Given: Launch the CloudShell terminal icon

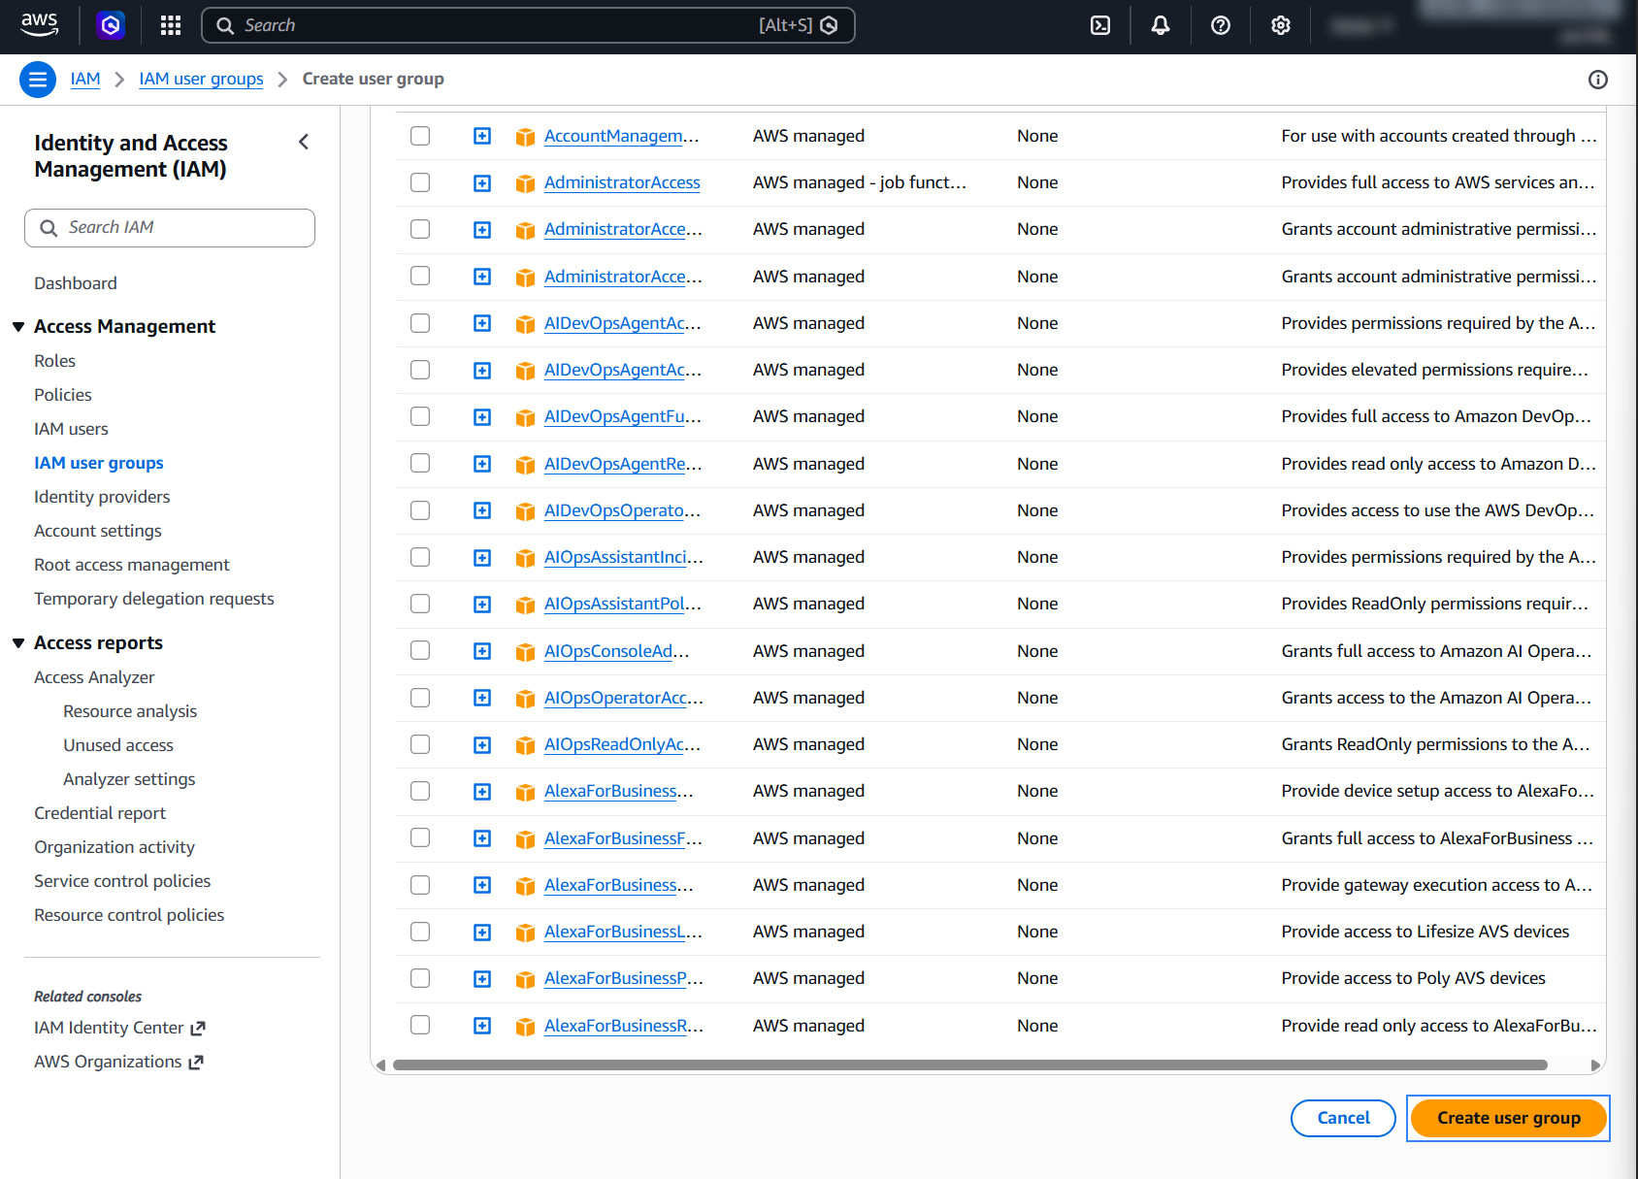Looking at the screenshot, I should click(x=1100, y=25).
